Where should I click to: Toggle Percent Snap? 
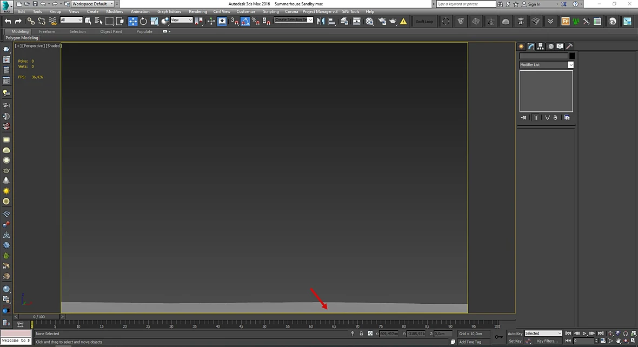pyautogui.click(x=256, y=21)
